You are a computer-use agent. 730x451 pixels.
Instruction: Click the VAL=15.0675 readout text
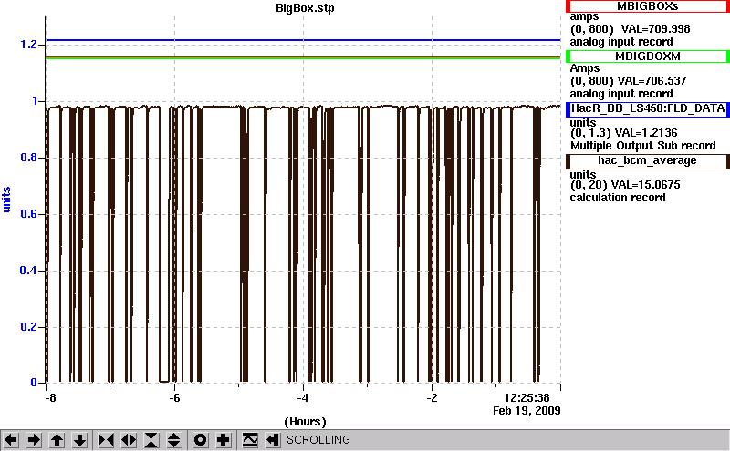pos(646,185)
